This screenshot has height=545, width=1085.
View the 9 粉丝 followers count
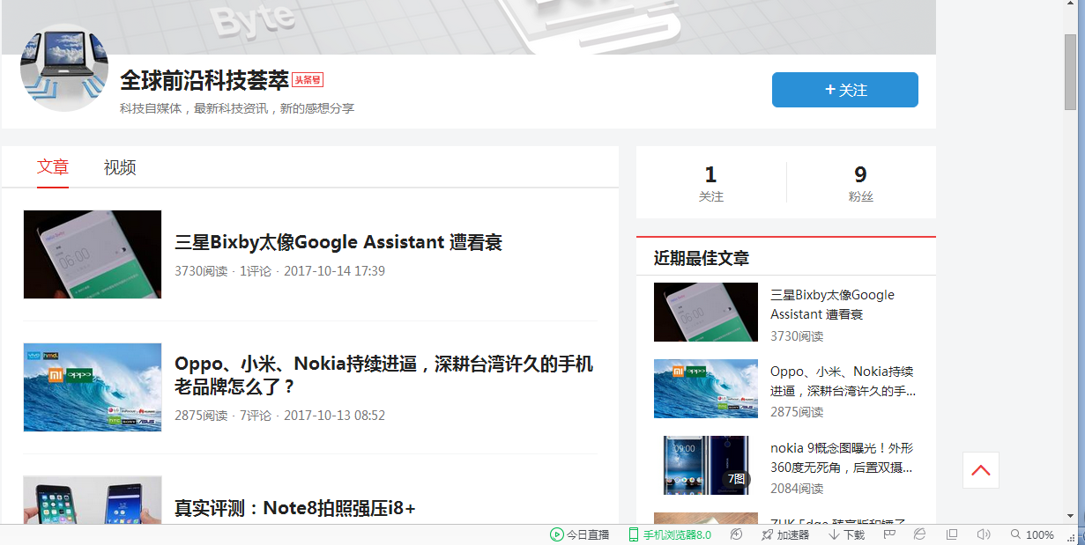pyautogui.click(x=860, y=183)
